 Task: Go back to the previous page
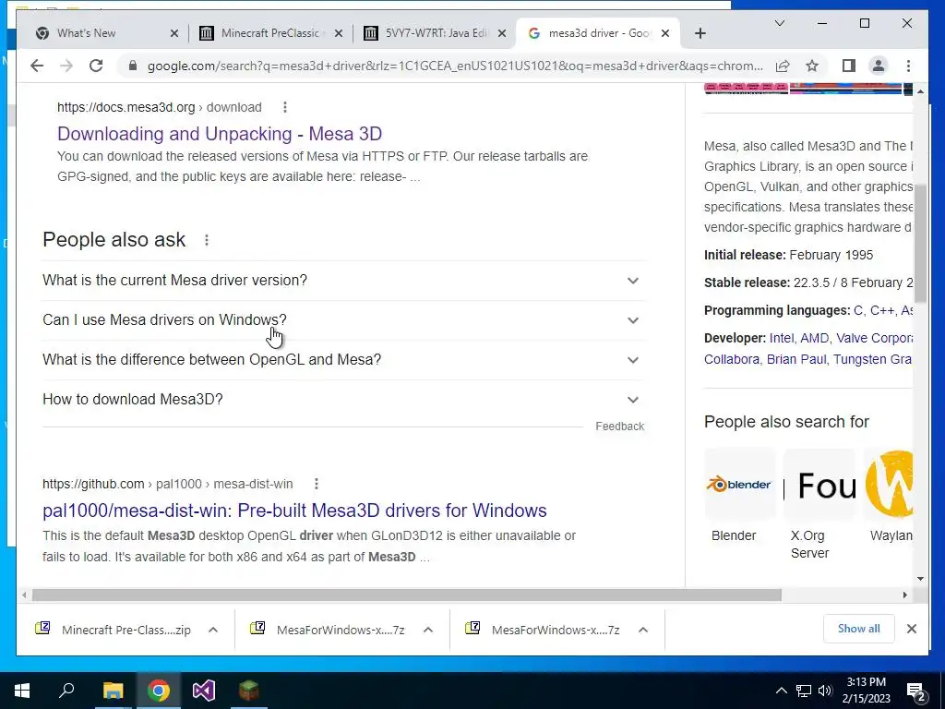[37, 66]
